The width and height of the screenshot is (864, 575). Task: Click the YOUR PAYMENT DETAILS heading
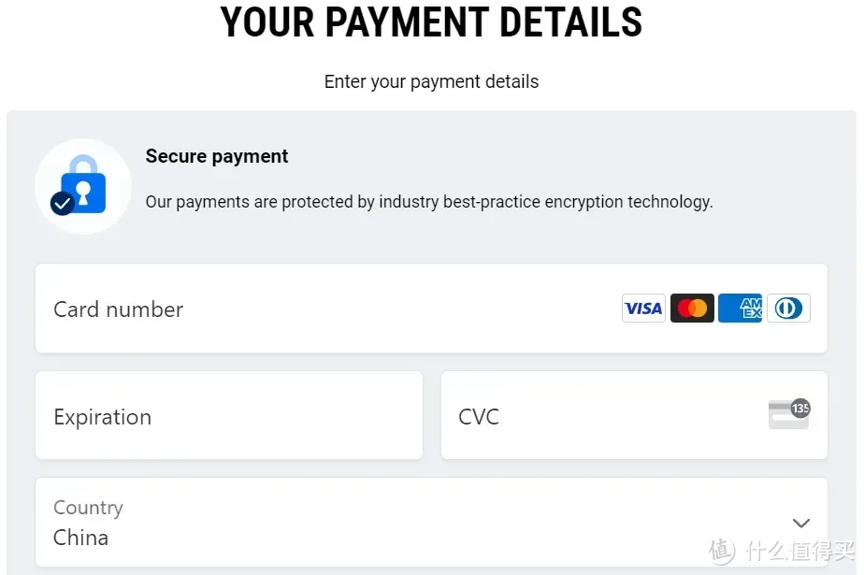[x=431, y=22]
